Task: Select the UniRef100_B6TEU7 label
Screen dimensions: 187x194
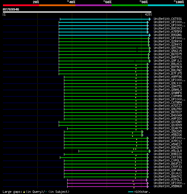Action: (x=168, y=112)
